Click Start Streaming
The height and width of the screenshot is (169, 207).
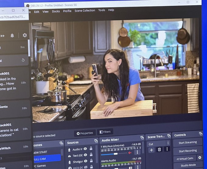188,143
